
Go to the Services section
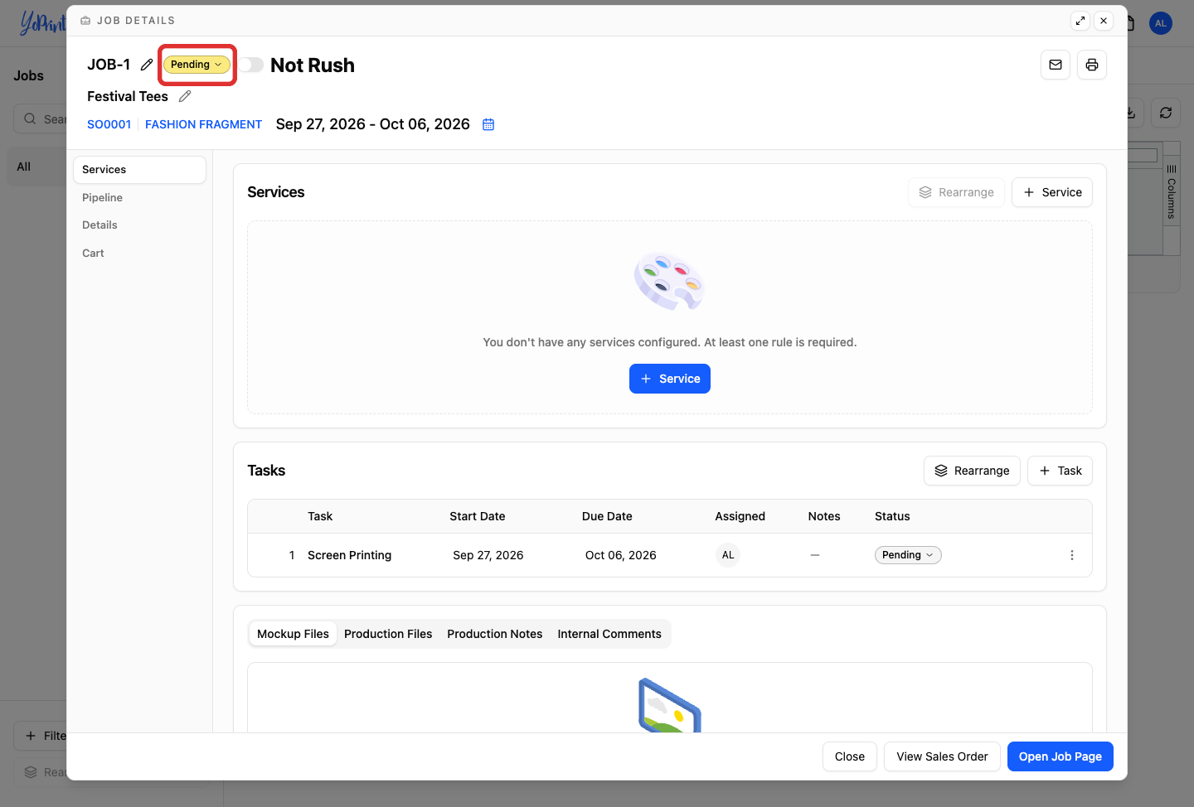click(139, 170)
